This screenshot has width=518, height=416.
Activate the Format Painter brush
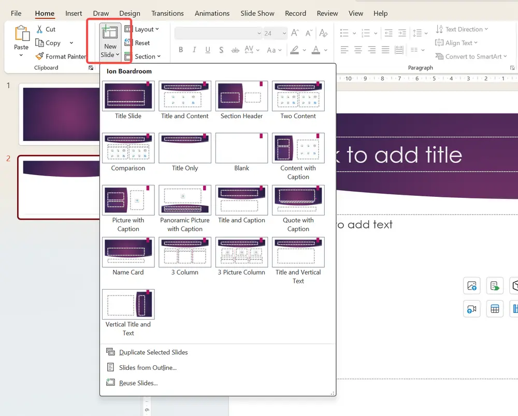(x=39, y=56)
